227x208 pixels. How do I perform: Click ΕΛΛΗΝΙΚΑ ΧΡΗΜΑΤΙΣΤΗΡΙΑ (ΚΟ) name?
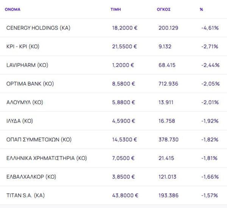tap(47, 158)
